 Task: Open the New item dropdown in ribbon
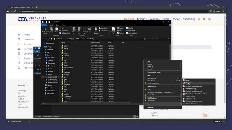point(103,28)
